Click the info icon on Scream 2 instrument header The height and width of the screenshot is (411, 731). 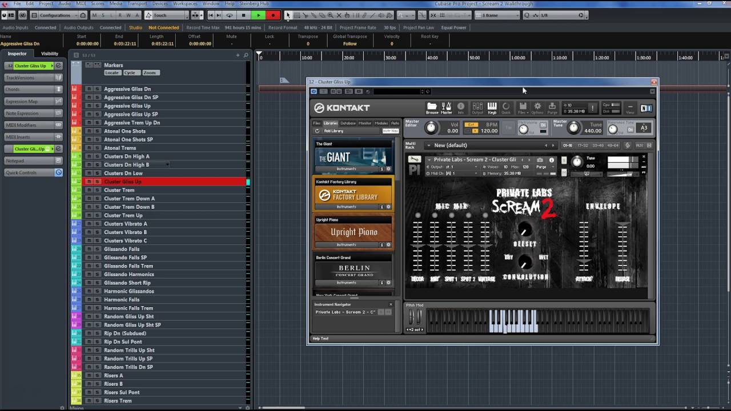(551, 160)
